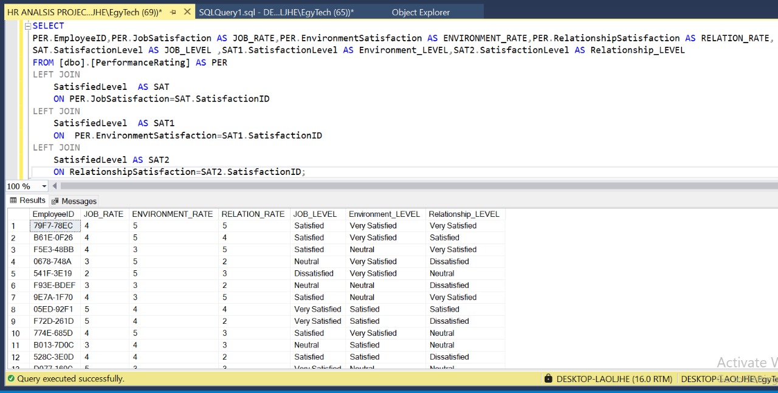
Task: Switch to the SQLQuery1.sql tab
Action: tap(276, 12)
